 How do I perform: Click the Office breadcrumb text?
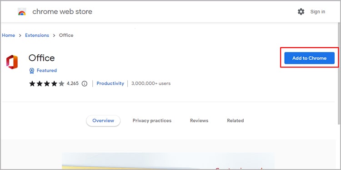coord(66,35)
